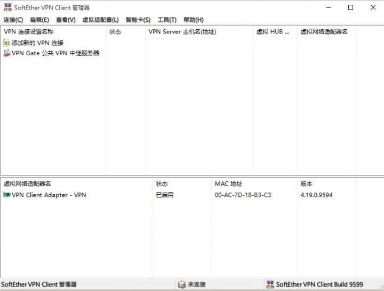This screenshot has width=384, height=291.
Task: Click the window resize grip in status bar
Action: click(x=381, y=287)
